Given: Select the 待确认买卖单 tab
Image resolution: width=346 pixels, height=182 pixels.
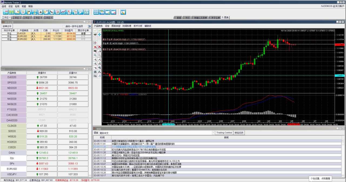Looking at the screenshot, I should (x=199, y=18).
